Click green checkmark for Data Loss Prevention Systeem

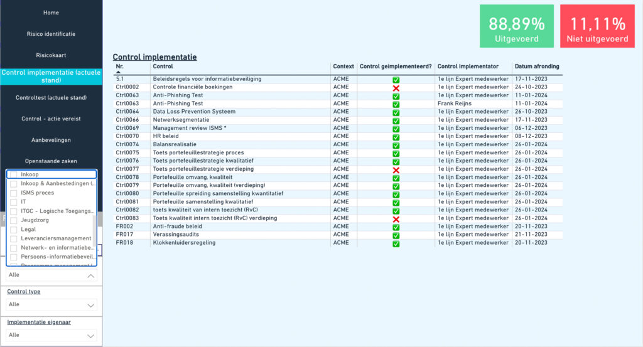pyautogui.click(x=396, y=113)
